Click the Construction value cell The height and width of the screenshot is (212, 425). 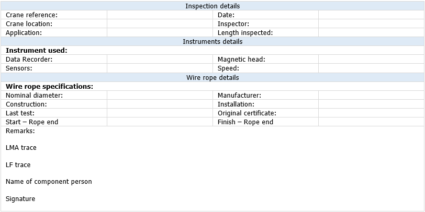[160, 104]
